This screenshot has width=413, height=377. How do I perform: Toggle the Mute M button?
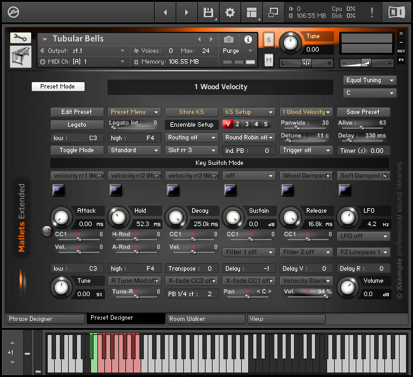click(269, 60)
